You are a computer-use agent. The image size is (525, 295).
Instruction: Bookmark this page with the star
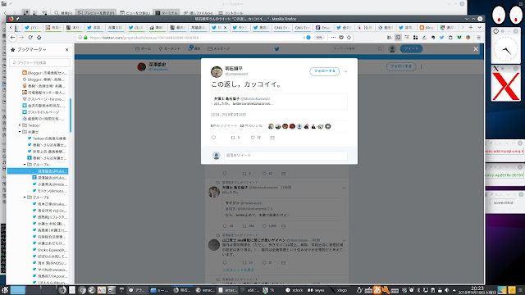click(x=349, y=38)
